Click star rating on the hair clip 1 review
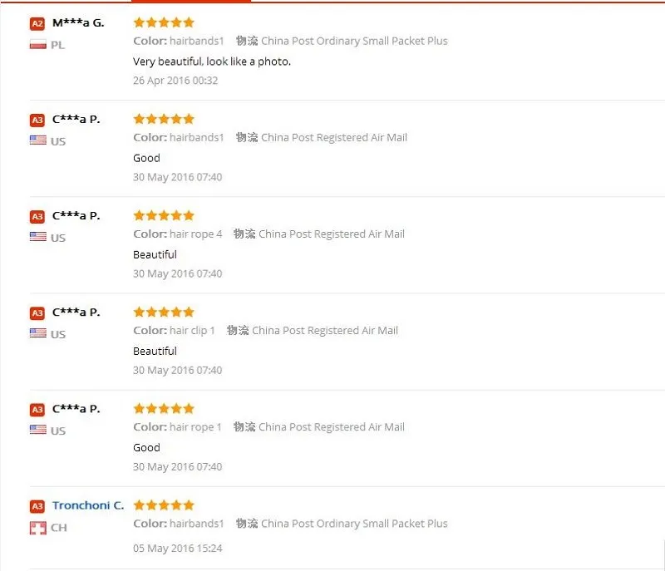Image resolution: width=665 pixels, height=571 pixels. click(x=164, y=313)
